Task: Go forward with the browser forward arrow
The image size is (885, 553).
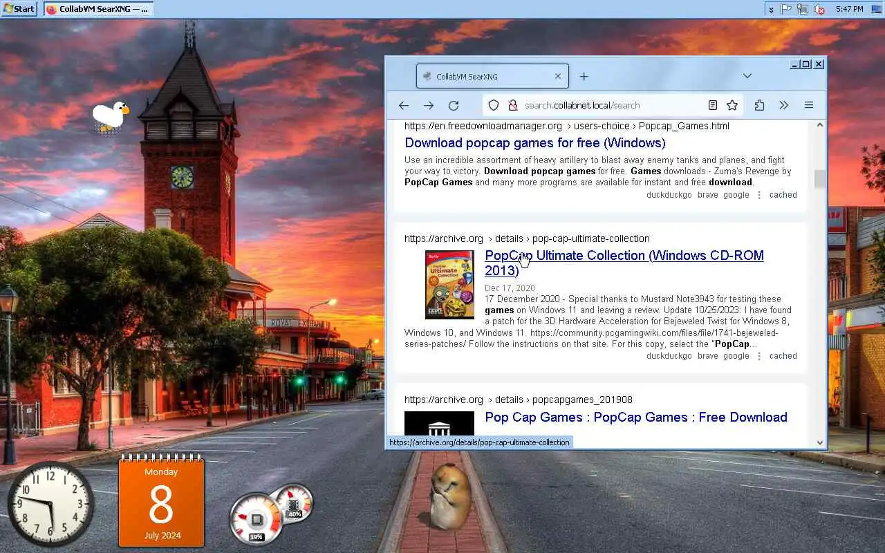Action: pyautogui.click(x=429, y=105)
